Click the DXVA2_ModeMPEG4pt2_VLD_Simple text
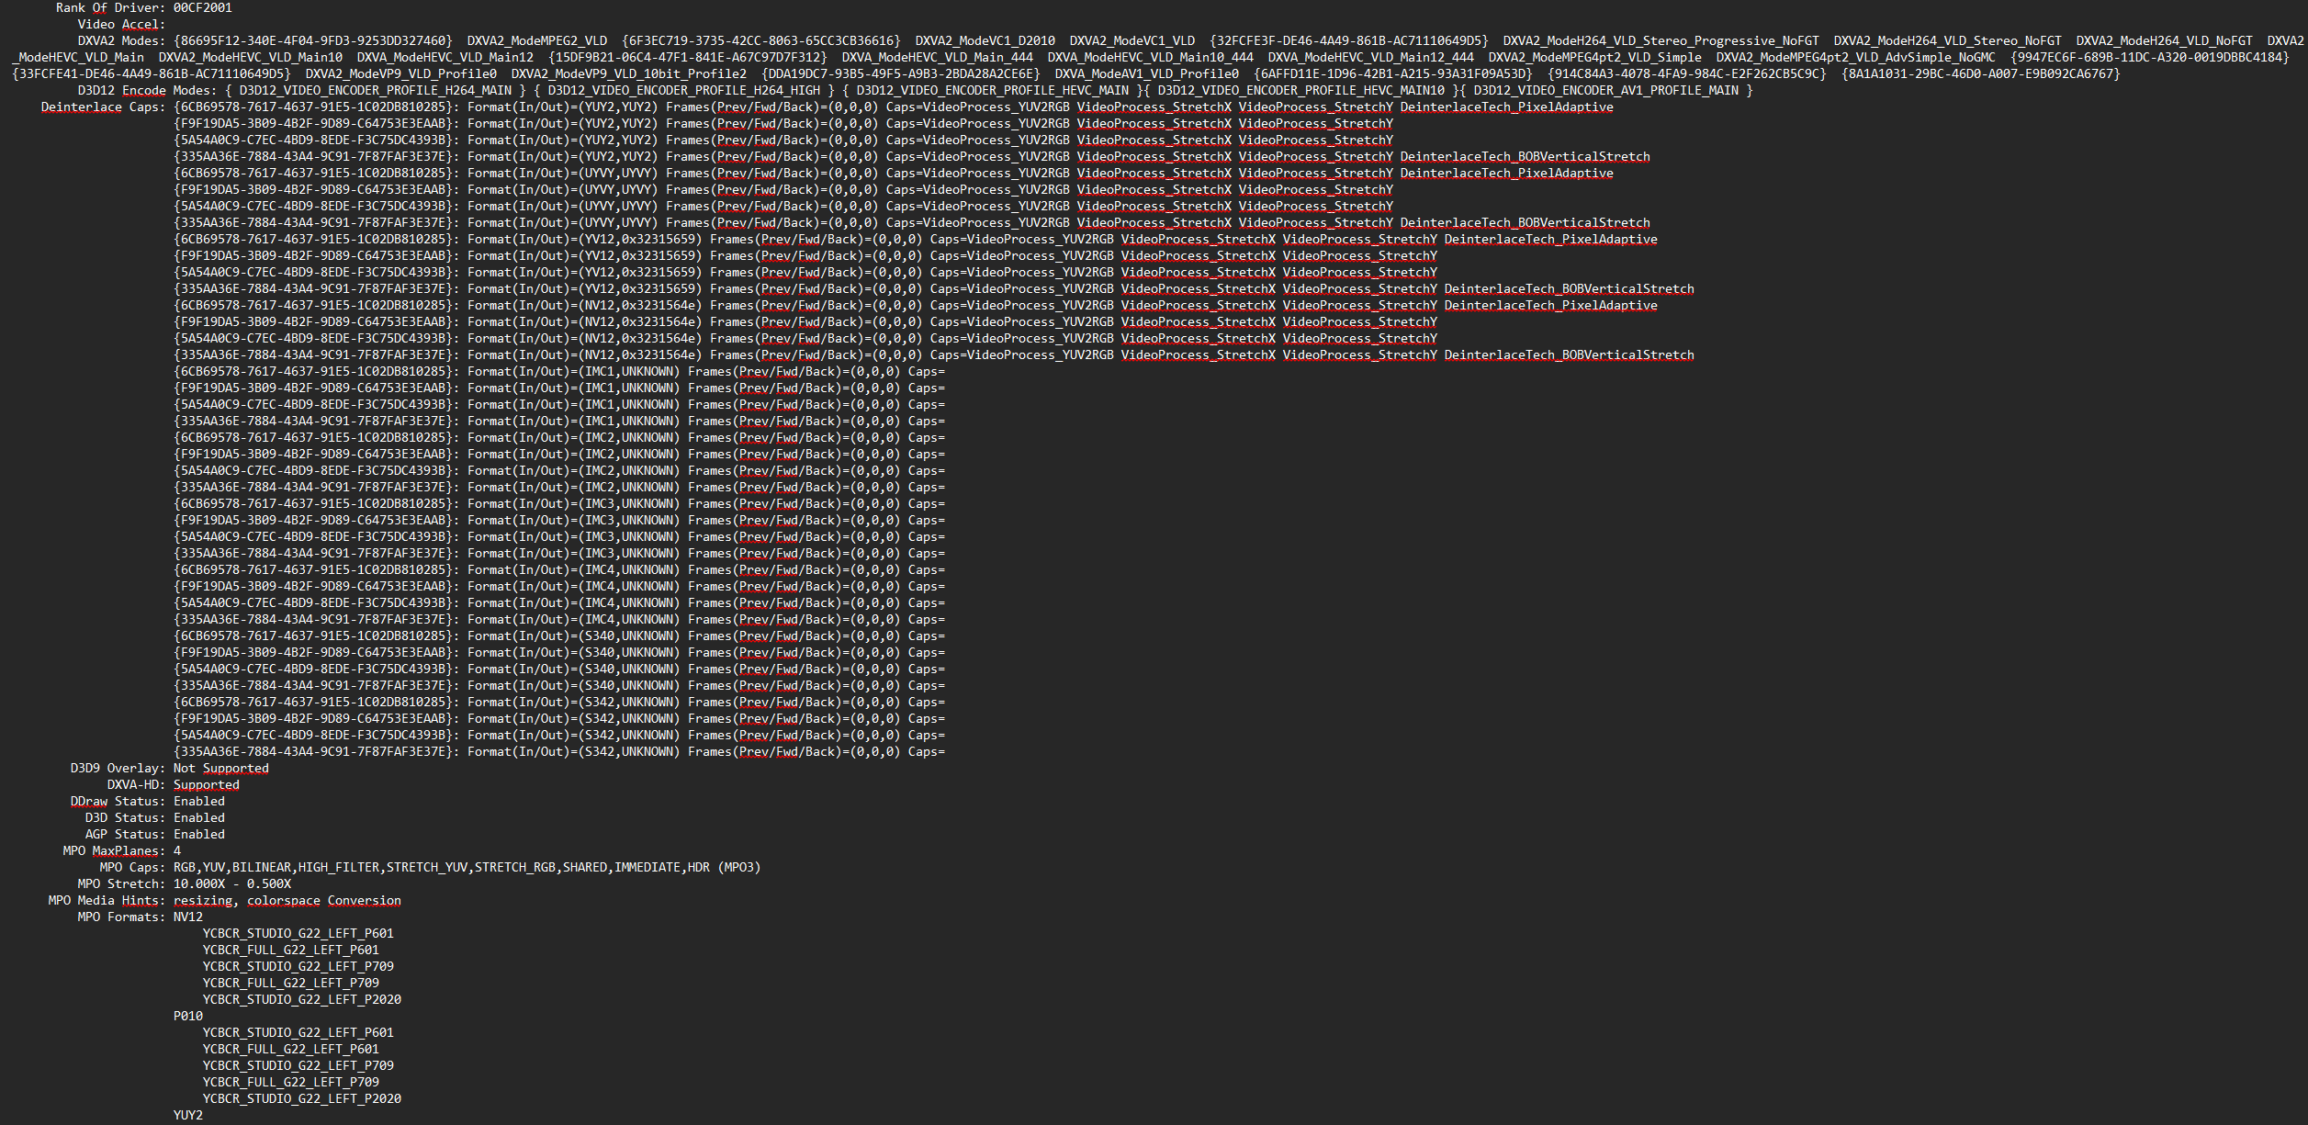This screenshot has width=2308, height=1125. tap(1594, 57)
